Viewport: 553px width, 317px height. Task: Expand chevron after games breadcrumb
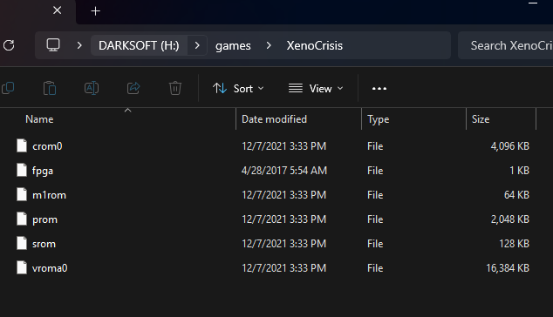point(269,45)
